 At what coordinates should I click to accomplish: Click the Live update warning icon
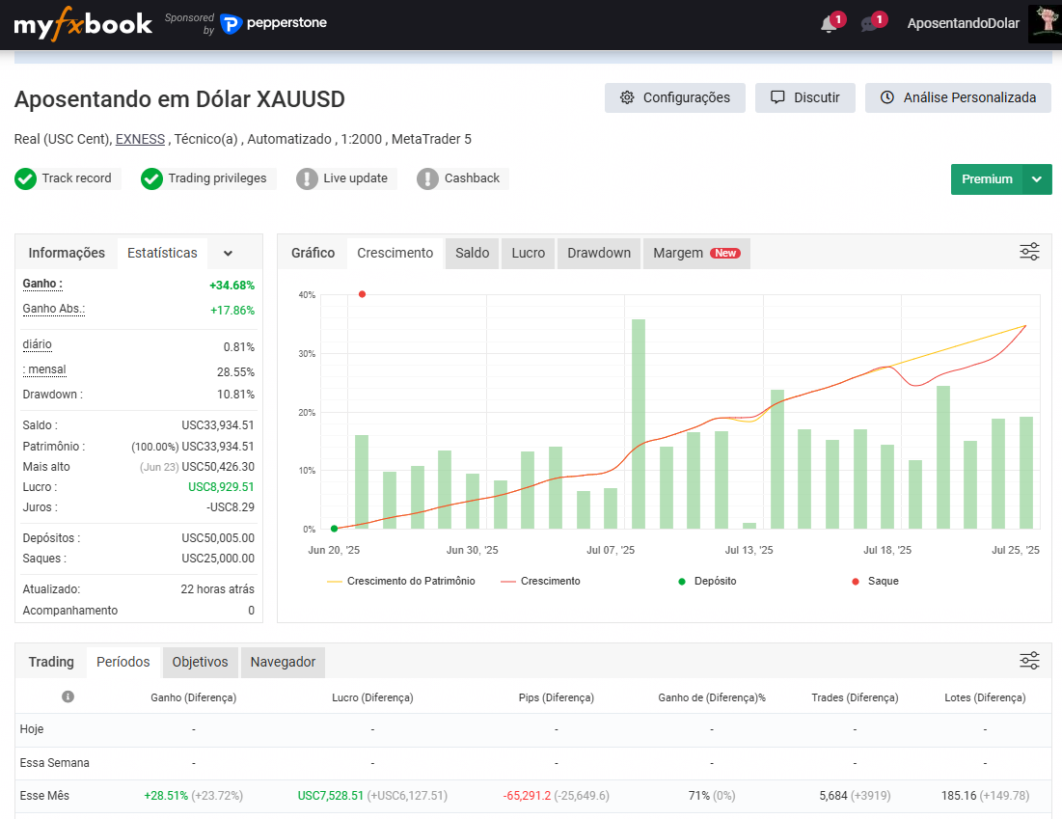point(307,178)
